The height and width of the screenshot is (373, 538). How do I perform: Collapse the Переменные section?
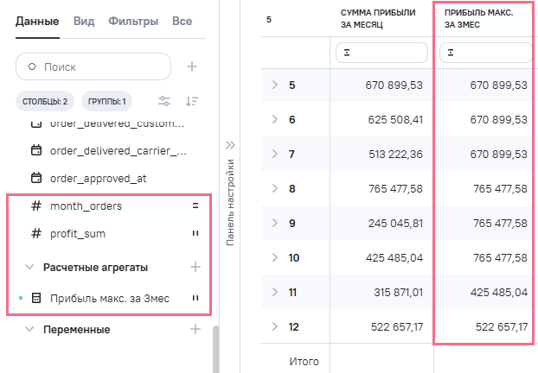pyautogui.click(x=29, y=329)
